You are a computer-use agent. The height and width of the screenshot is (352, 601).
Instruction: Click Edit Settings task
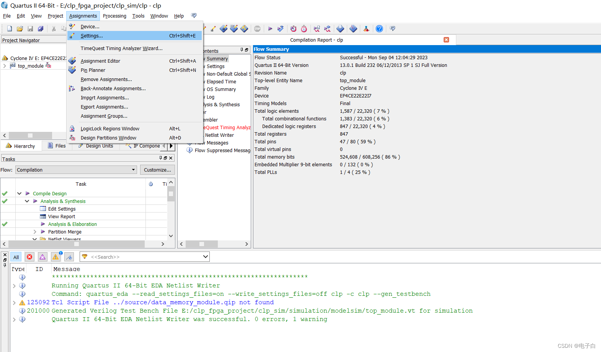(62, 209)
